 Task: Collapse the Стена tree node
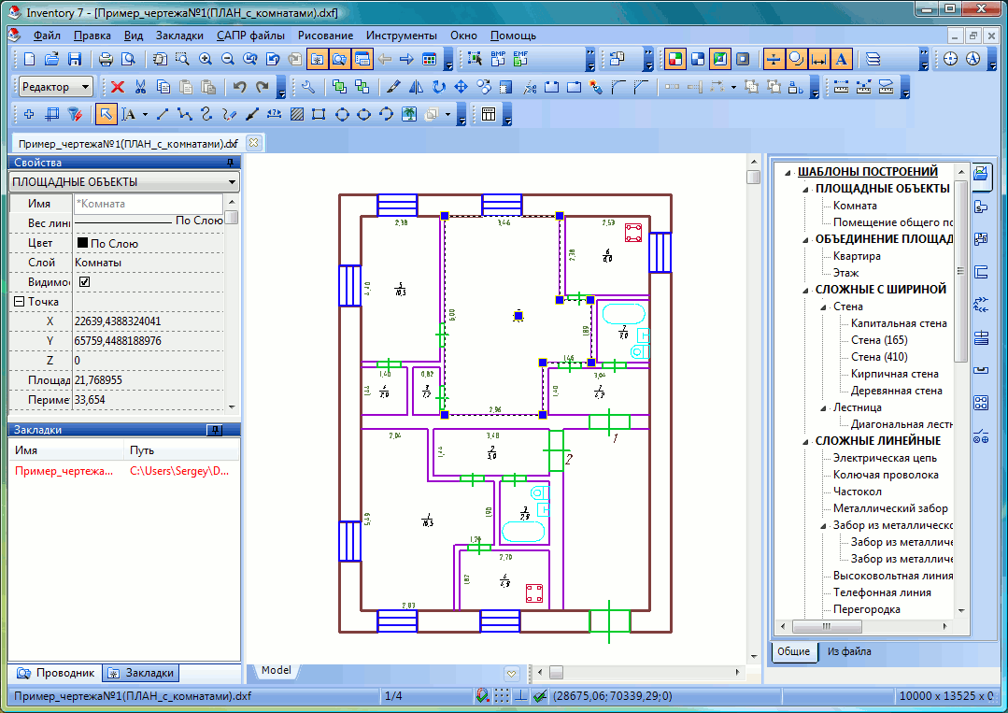click(824, 307)
